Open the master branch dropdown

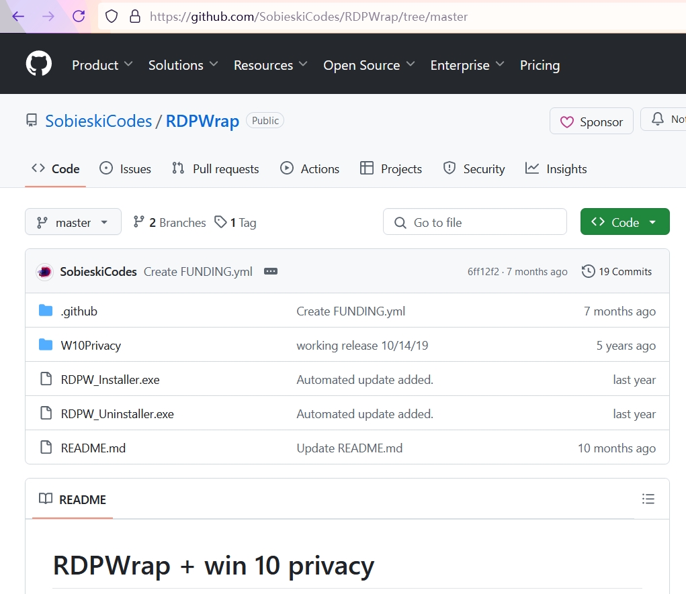(73, 222)
